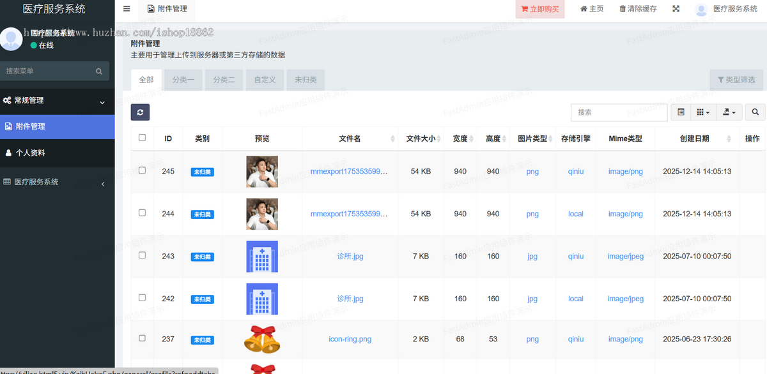Click the magnifier advanced search button
767x374 pixels.
755,112
